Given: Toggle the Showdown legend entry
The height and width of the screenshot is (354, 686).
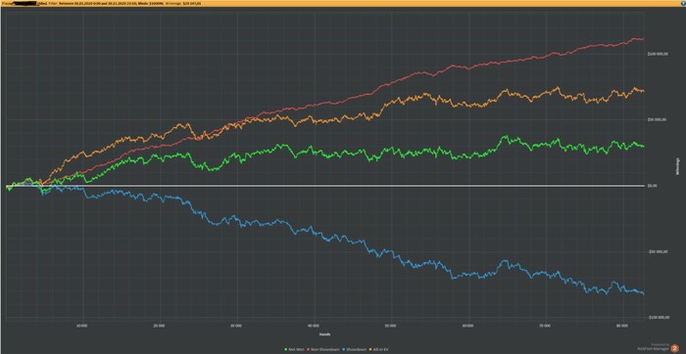Looking at the screenshot, I should (355, 349).
